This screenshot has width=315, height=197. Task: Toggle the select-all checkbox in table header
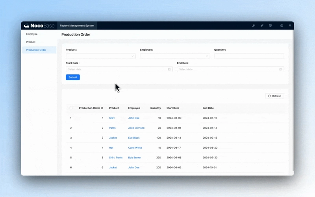point(71,108)
